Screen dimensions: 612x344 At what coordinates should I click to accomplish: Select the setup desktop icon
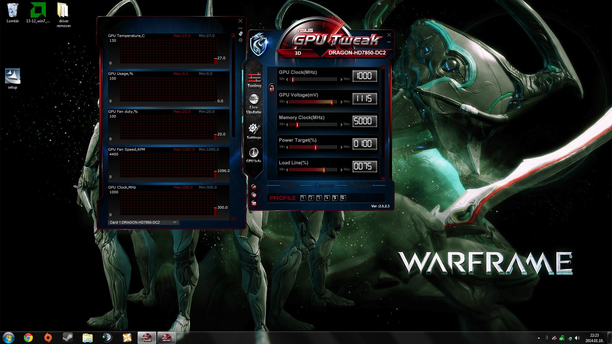point(13,79)
